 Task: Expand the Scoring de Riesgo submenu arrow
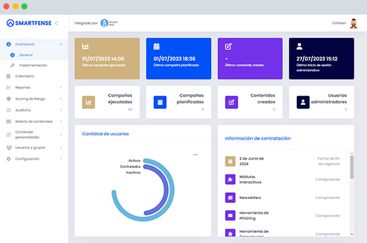click(x=61, y=99)
